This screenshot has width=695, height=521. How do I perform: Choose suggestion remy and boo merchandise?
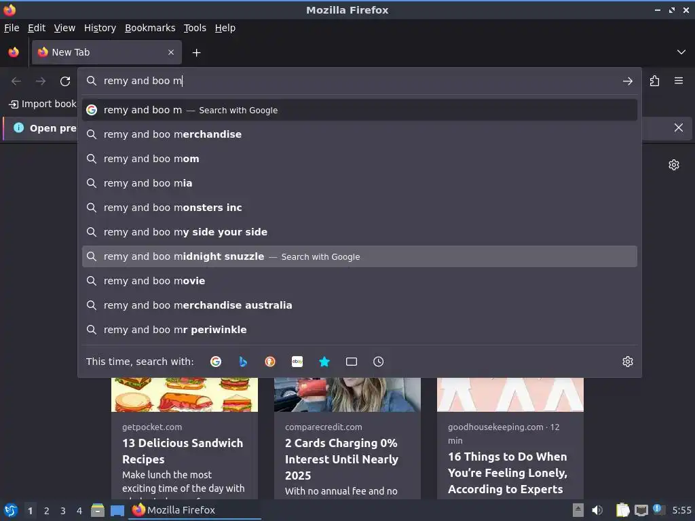click(x=360, y=134)
